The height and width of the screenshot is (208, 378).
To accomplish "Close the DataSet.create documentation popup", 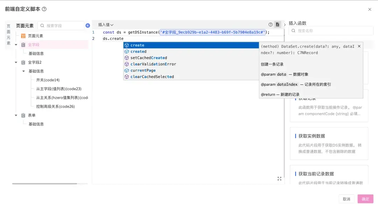I will click(x=359, y=46).
